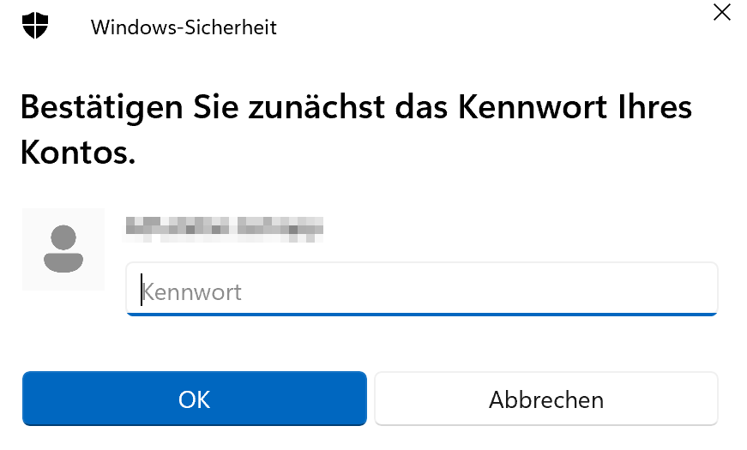Focus the password entry box
Image resolution: width=747 pixels, height=450 pixels.
(421, 291)
